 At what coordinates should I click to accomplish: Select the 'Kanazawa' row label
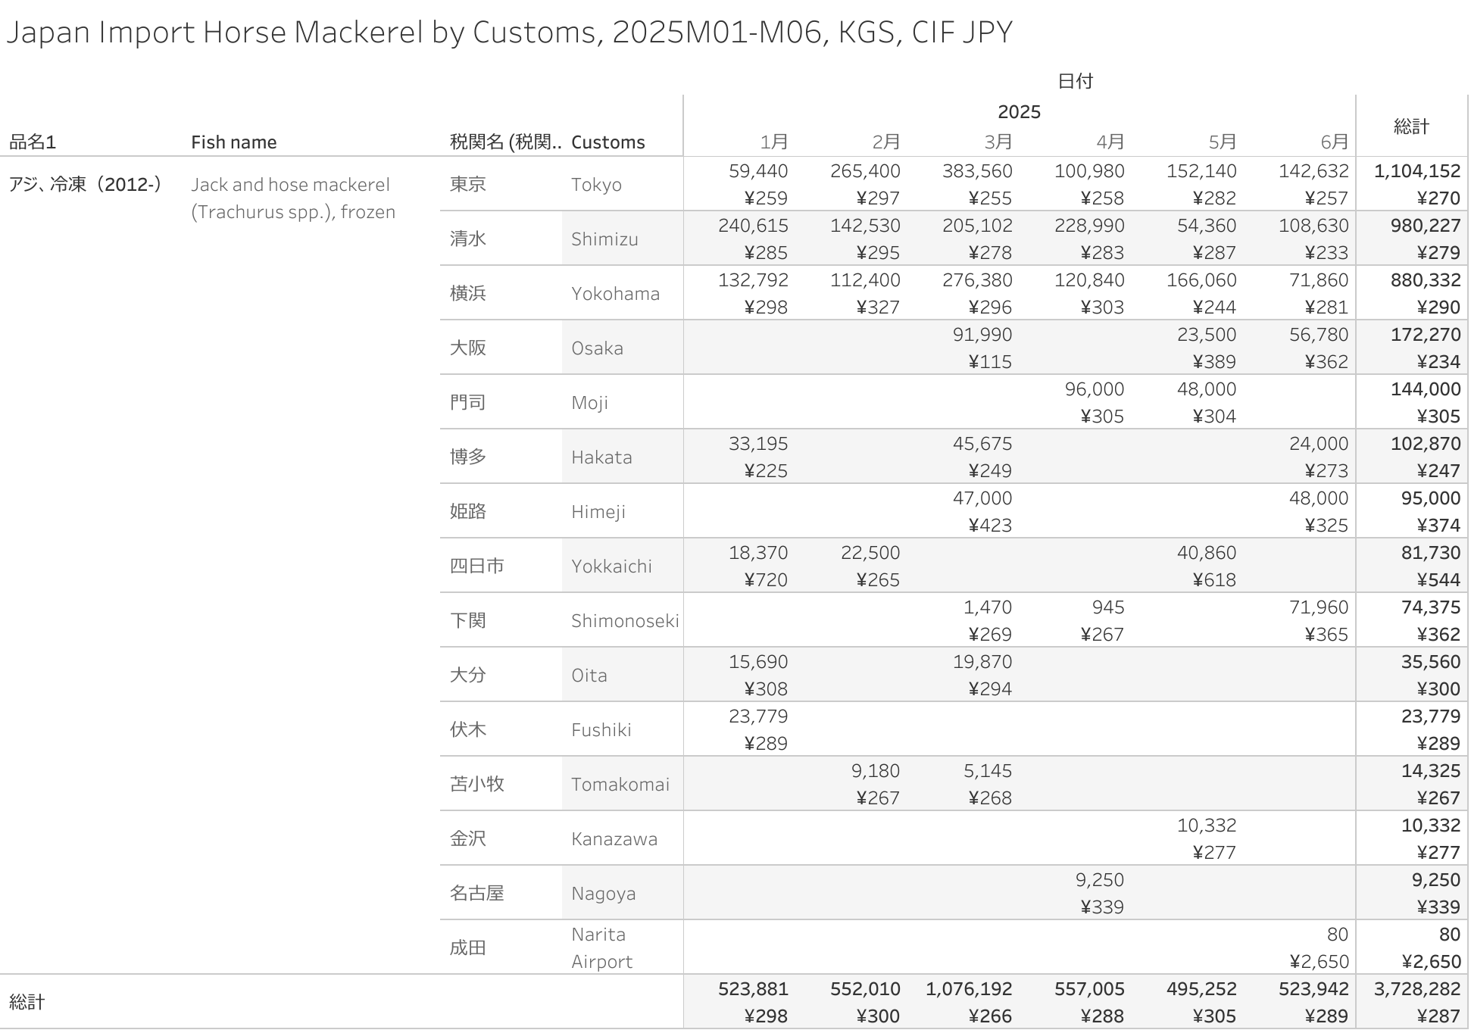point(614,838)
